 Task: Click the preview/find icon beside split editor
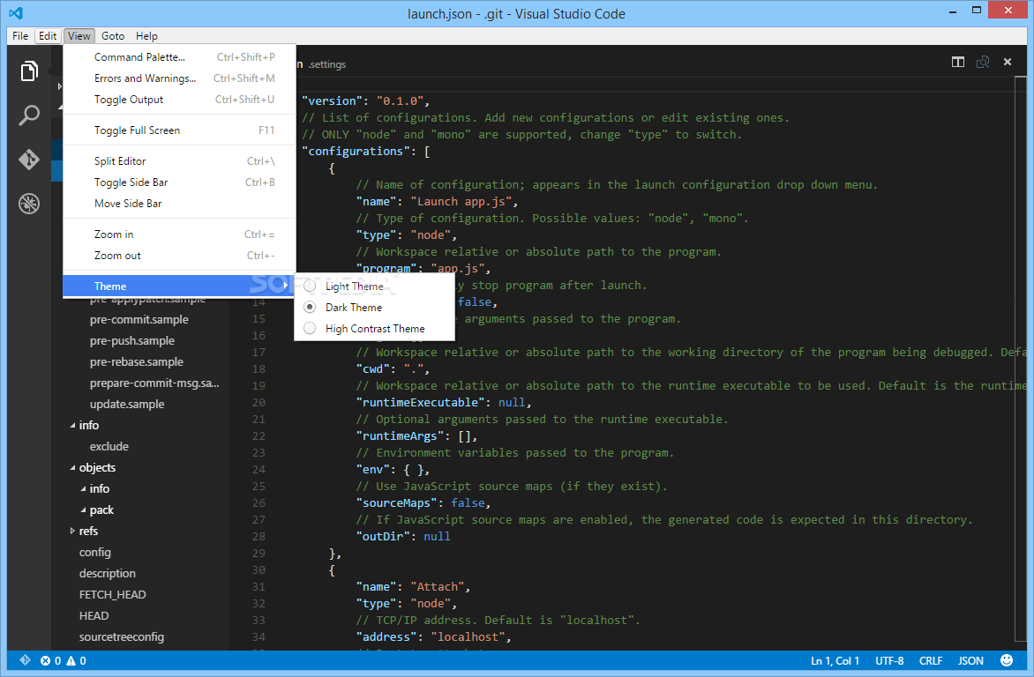click(983, 62)
